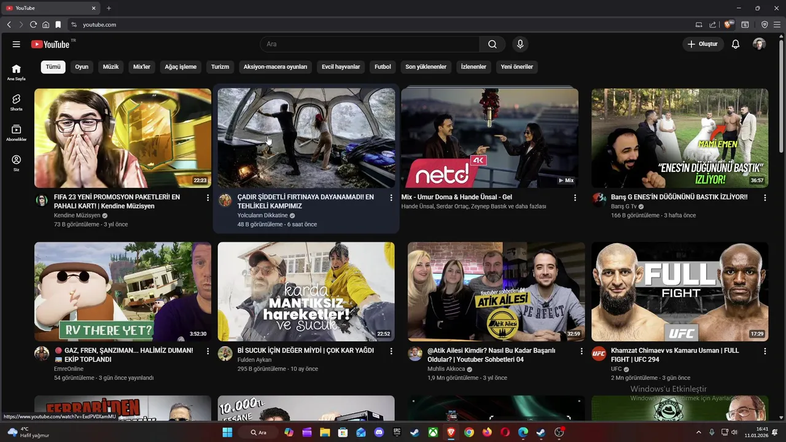This screenshot has width=786, height=442.
Task: Open the account avatar menu
Action: [759, 44]
